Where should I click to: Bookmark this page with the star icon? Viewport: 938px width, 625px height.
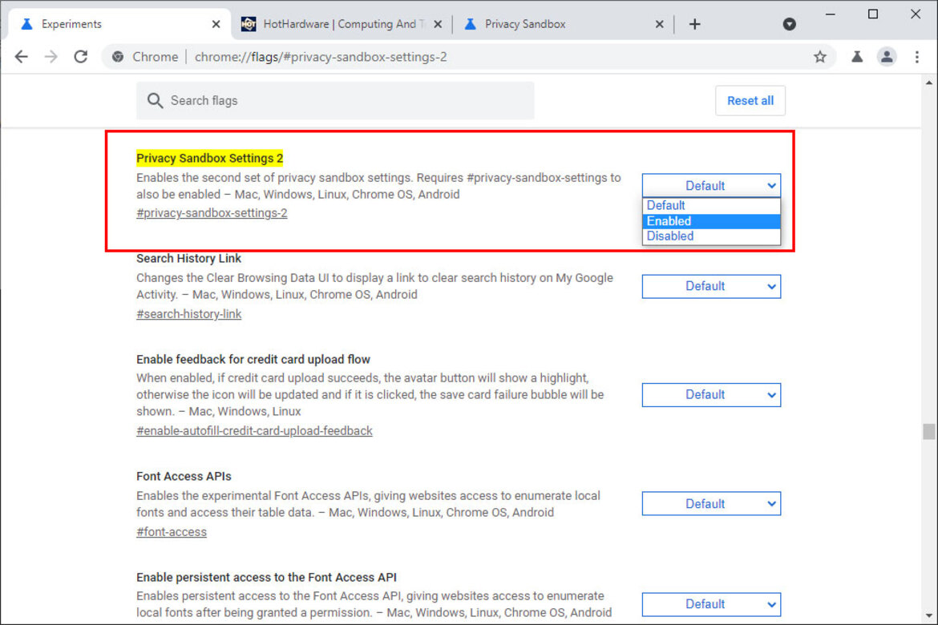(819, 57)
